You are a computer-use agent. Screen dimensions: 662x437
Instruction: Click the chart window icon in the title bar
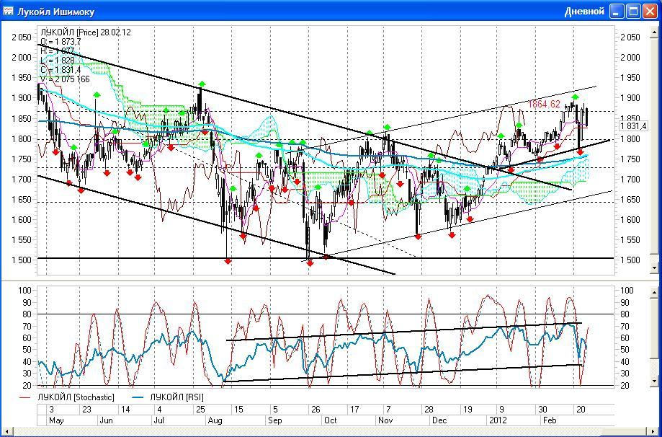point(7,12)
